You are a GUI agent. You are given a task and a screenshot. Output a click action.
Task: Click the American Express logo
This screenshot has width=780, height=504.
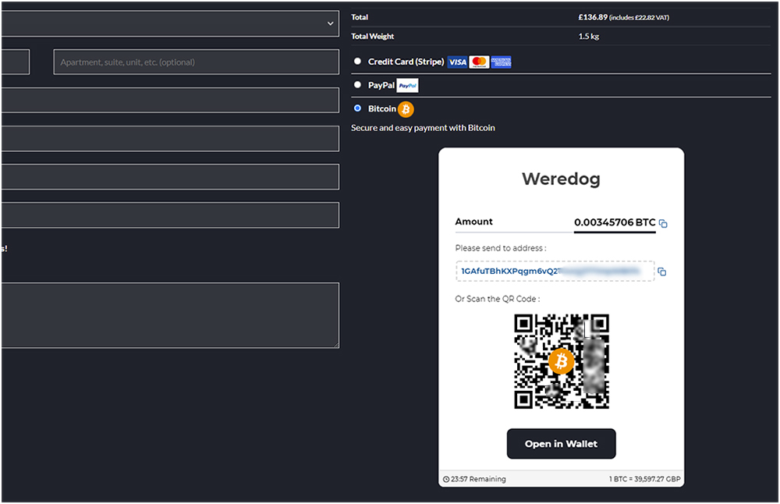pyautogui.click(x=501, y=62)
